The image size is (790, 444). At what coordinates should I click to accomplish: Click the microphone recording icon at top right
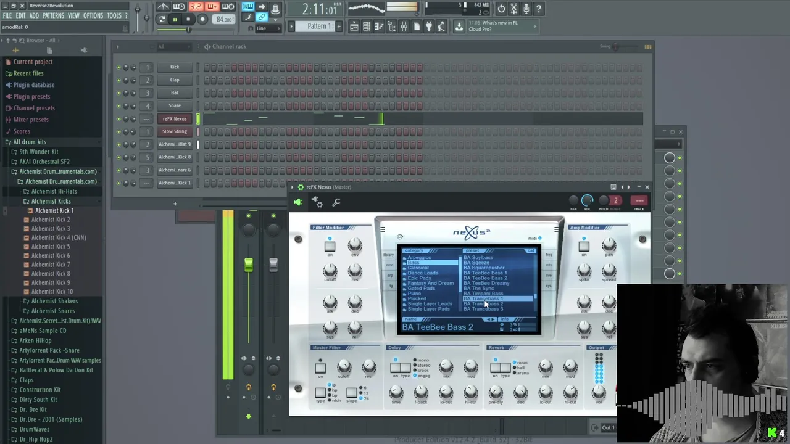[526, 9]
